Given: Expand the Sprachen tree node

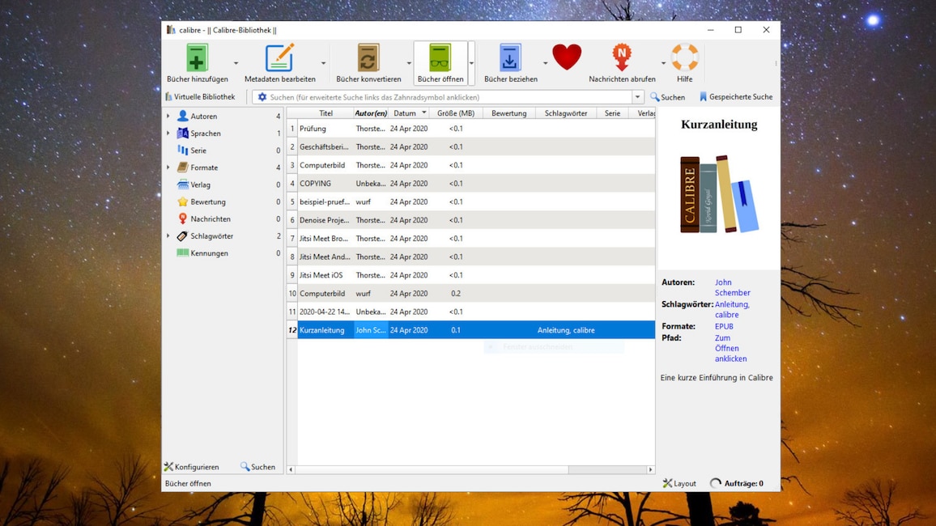Looking at the screenshot, I should 168,134.
